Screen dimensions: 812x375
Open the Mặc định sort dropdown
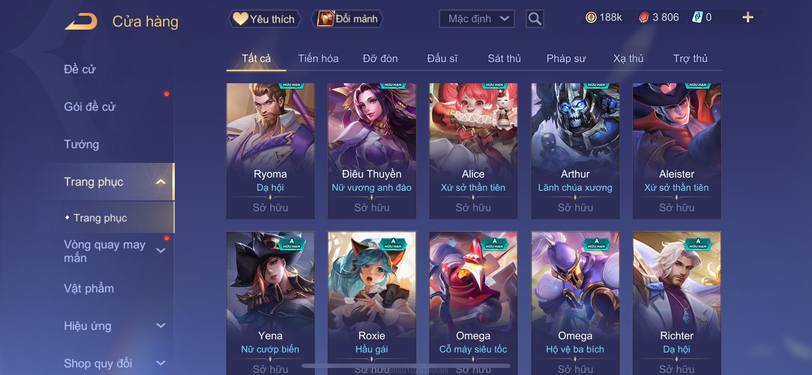click(477, 19)
